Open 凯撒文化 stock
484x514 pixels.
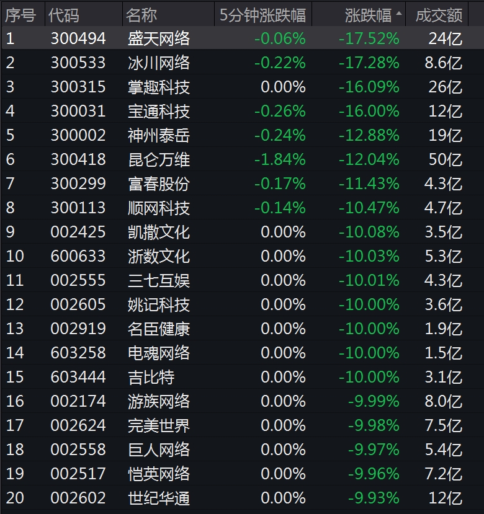pyautogui.click(x=159, y=232)
